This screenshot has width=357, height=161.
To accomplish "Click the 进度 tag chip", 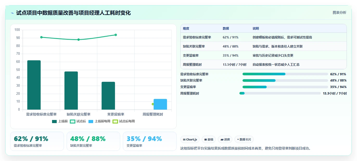I will 225,139.
